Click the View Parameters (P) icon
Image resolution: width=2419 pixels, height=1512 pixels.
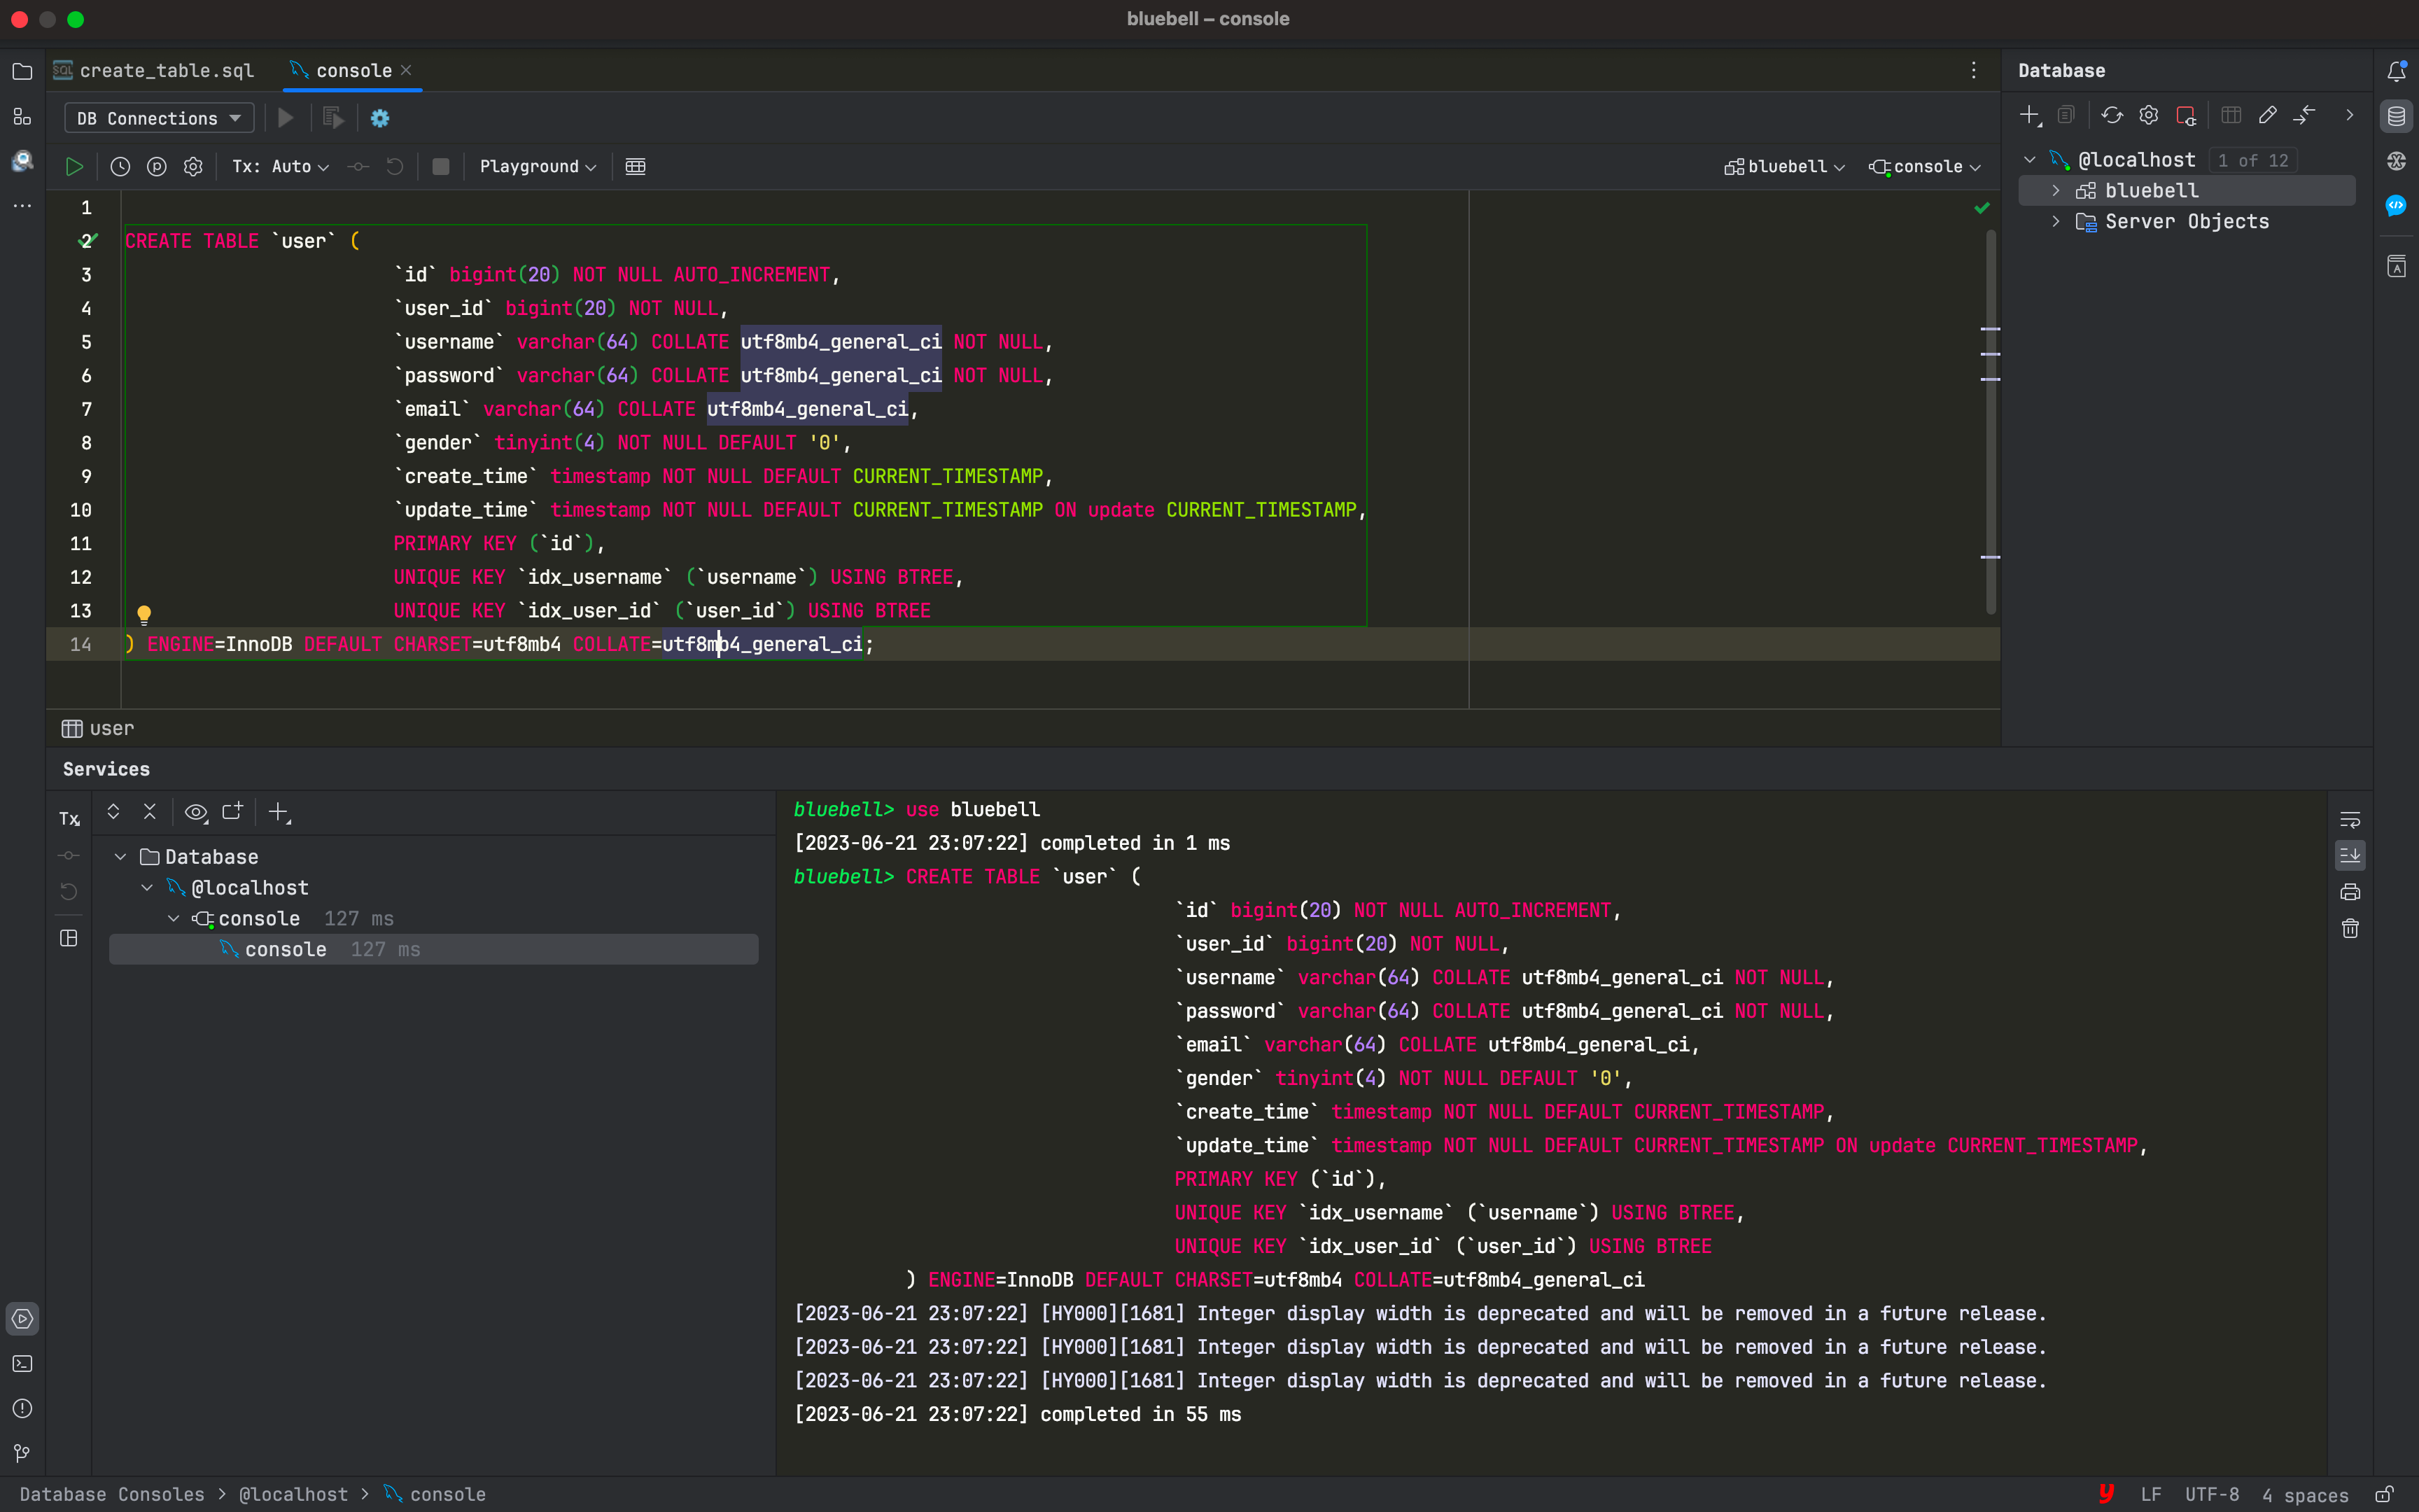pyautogui.click(x=157, y=166)
